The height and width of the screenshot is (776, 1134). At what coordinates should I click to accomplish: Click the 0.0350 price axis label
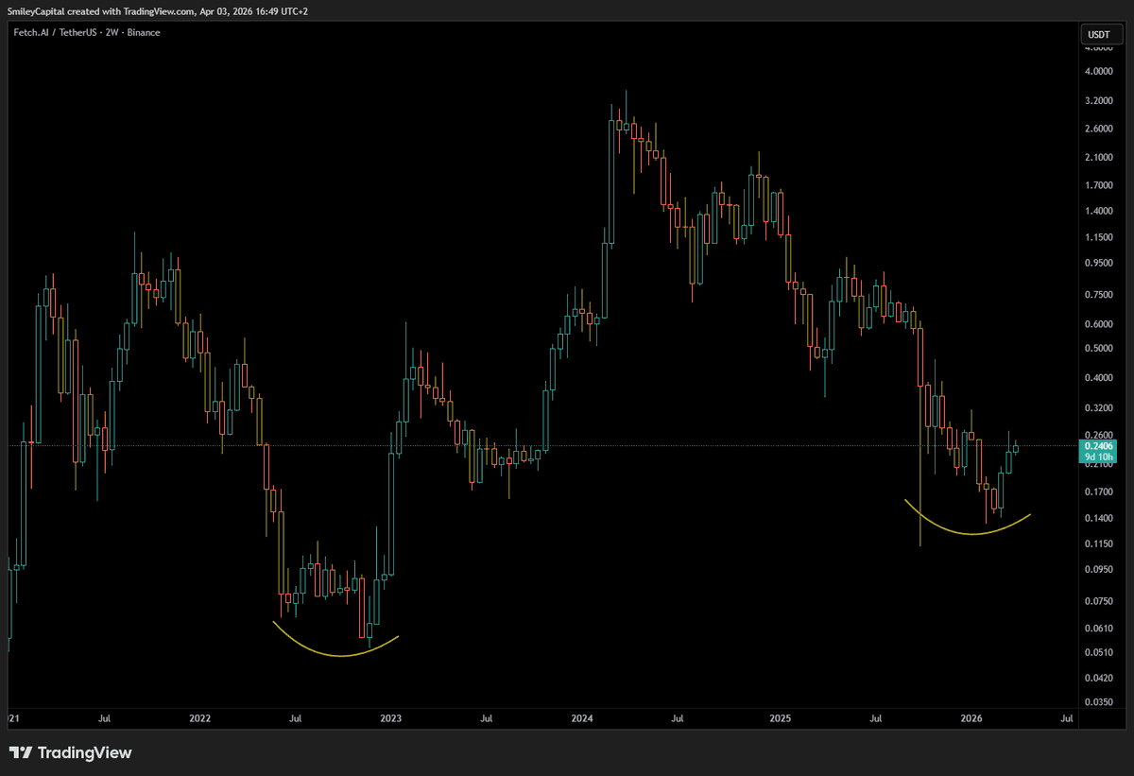tap(1099, 702)
